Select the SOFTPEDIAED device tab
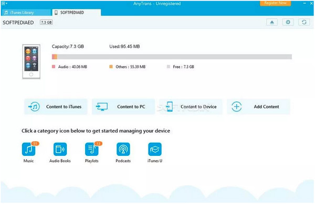Screen dimensions: 315x204 click(x=76, y=13)
